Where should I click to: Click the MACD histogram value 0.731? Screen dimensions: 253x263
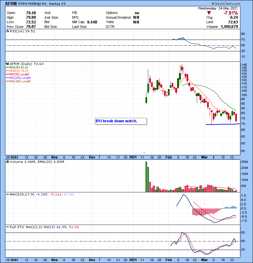69,195
